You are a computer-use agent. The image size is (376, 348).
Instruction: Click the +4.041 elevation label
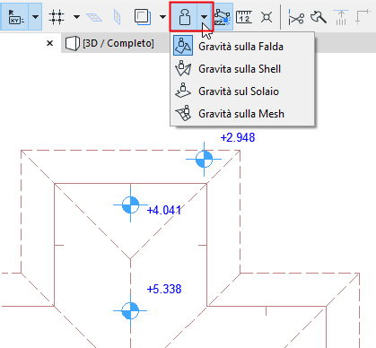point(164,210)
